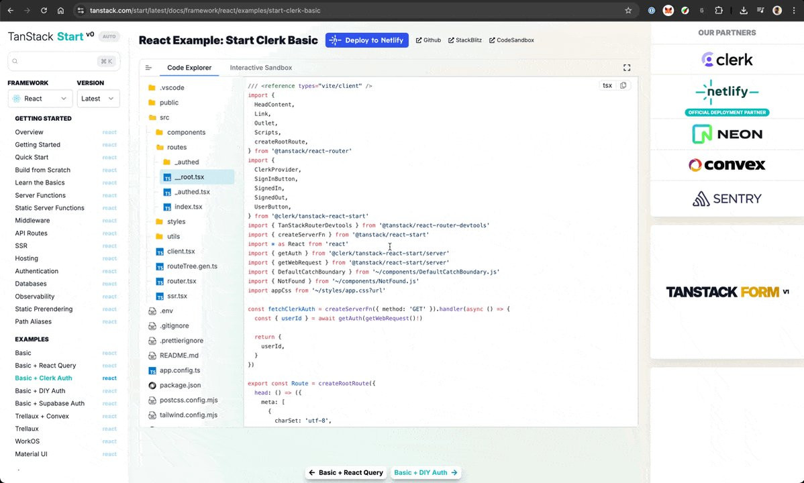Open the Github link
This screenshot has width=804, height=483.
[428, 40]
